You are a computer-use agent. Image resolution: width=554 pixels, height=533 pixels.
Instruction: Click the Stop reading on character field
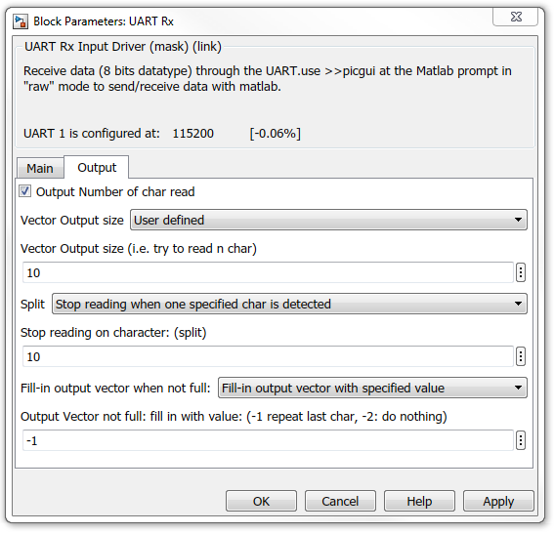[268, 356]
